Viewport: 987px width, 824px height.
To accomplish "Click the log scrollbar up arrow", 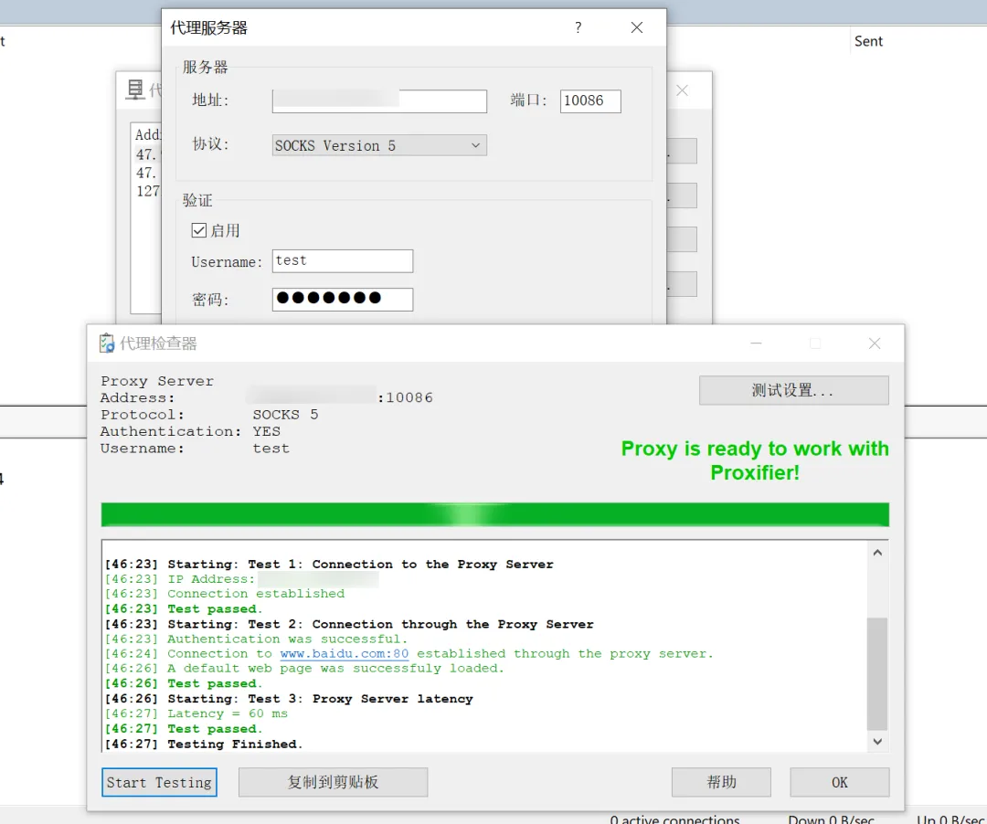I will (x=877, y=553).
